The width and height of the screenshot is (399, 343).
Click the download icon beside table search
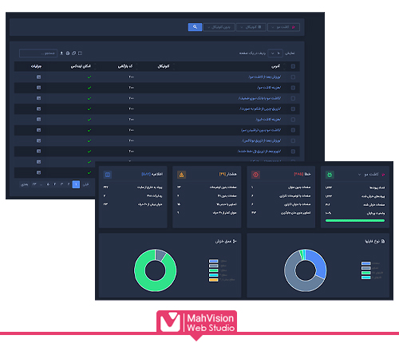tap(61, 53)
